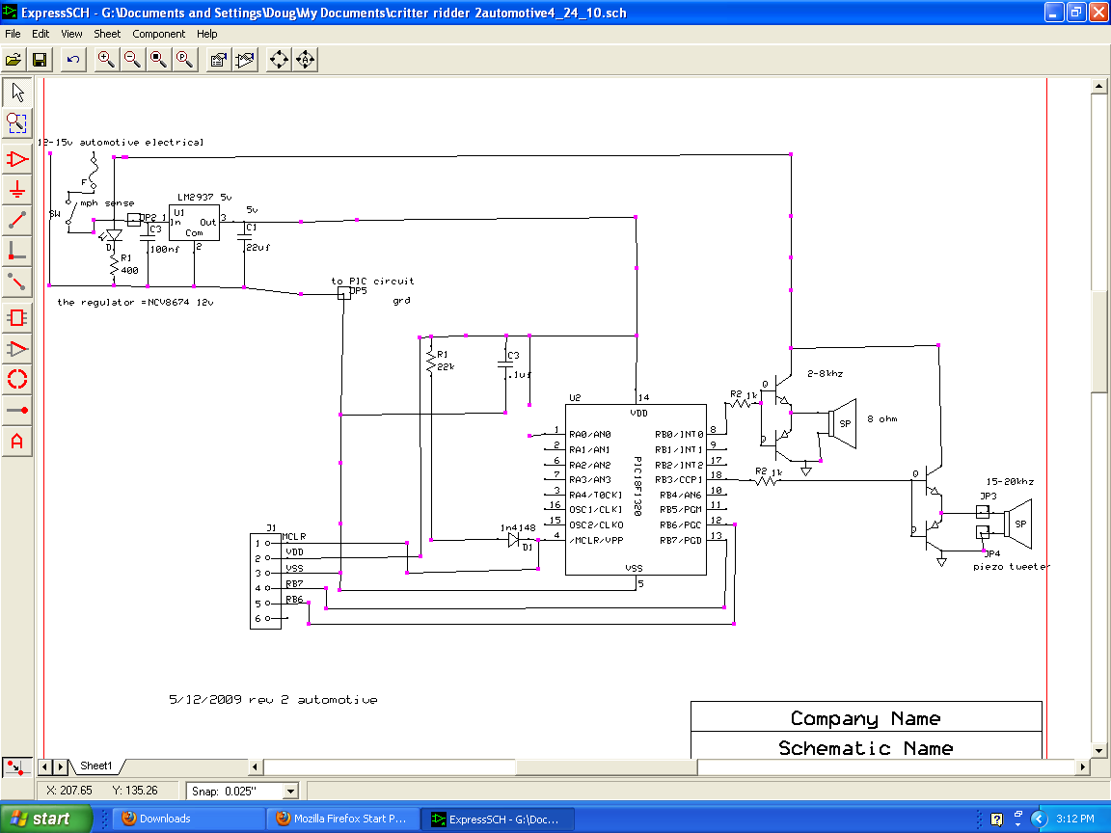
Task: Select the disconnect wire tool
Action: [x=17, y=282]
